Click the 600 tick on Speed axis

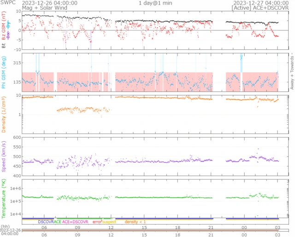(17, 138)
